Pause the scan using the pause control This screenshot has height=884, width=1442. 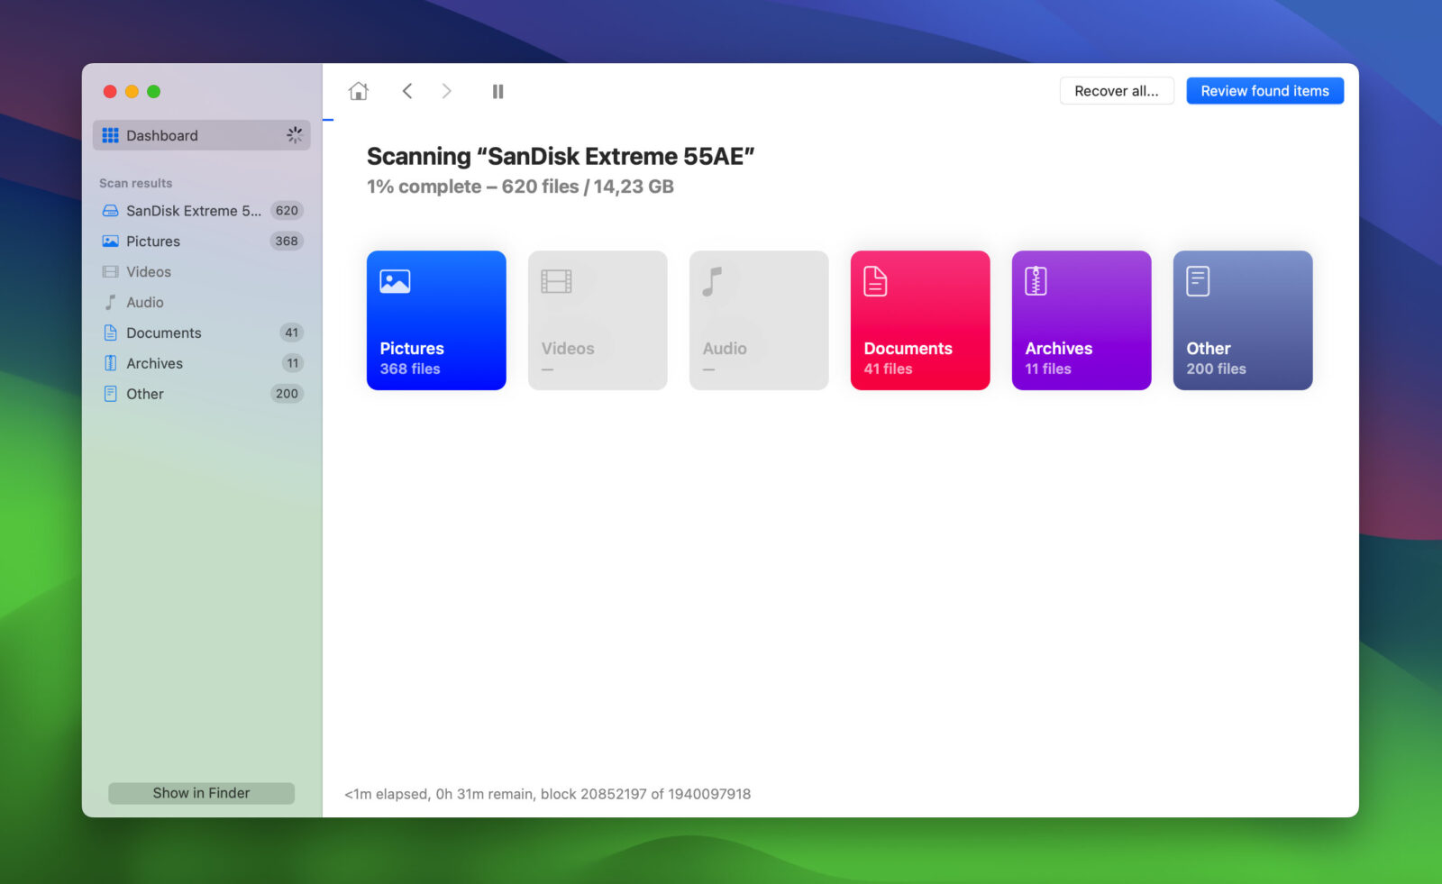coord(497,91)
